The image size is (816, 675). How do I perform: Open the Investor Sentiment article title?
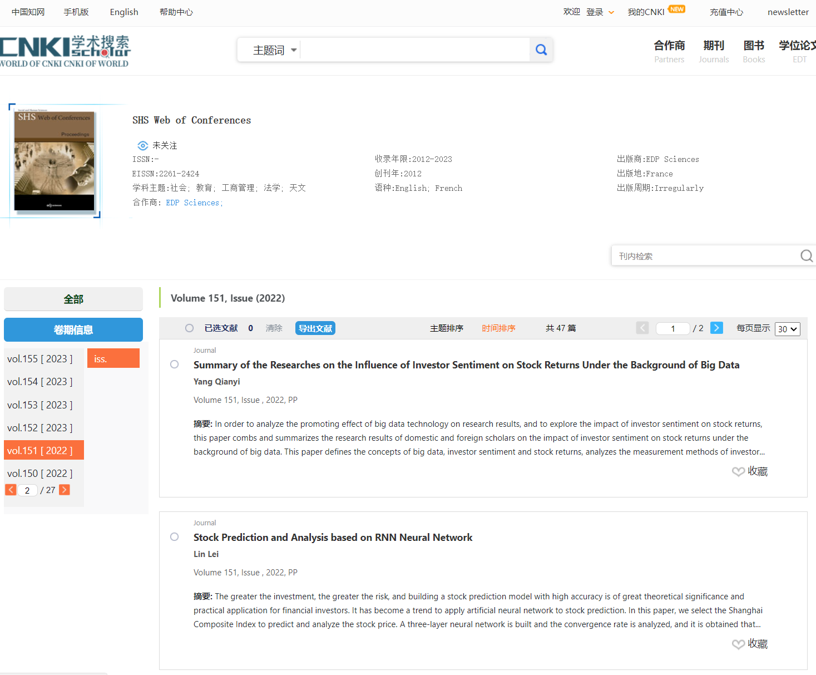467,365
